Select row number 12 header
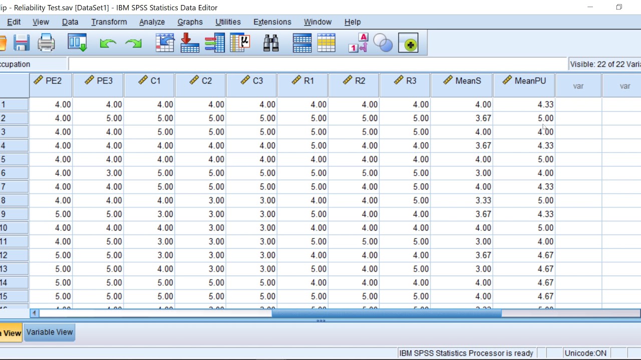The width and height of the screenshot is (641, 360). [x=14, y=255]
